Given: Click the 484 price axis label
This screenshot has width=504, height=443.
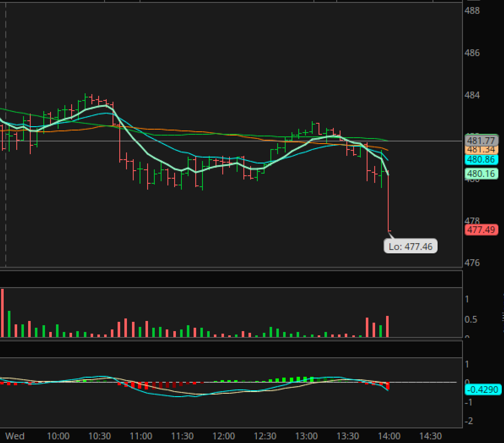Looking at the screenshot, I should point(472,95).
